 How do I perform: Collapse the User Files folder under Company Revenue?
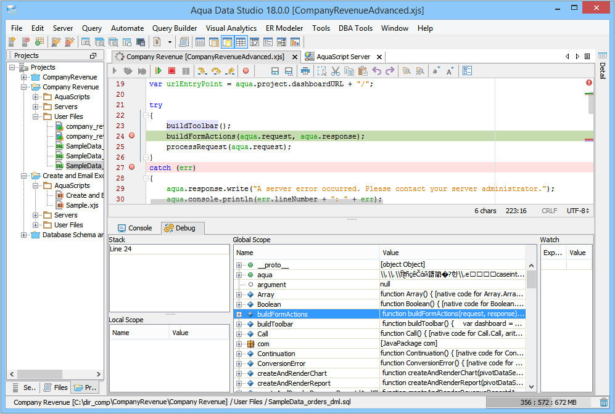35,116
